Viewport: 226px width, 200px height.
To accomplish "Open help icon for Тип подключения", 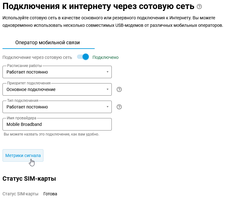I will (x=119, y=107).
